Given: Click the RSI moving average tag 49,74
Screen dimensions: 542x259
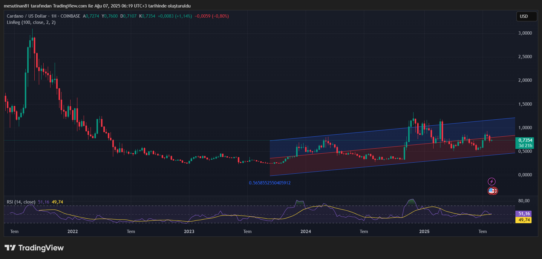Looking at the screenshot, I should 524,220.
